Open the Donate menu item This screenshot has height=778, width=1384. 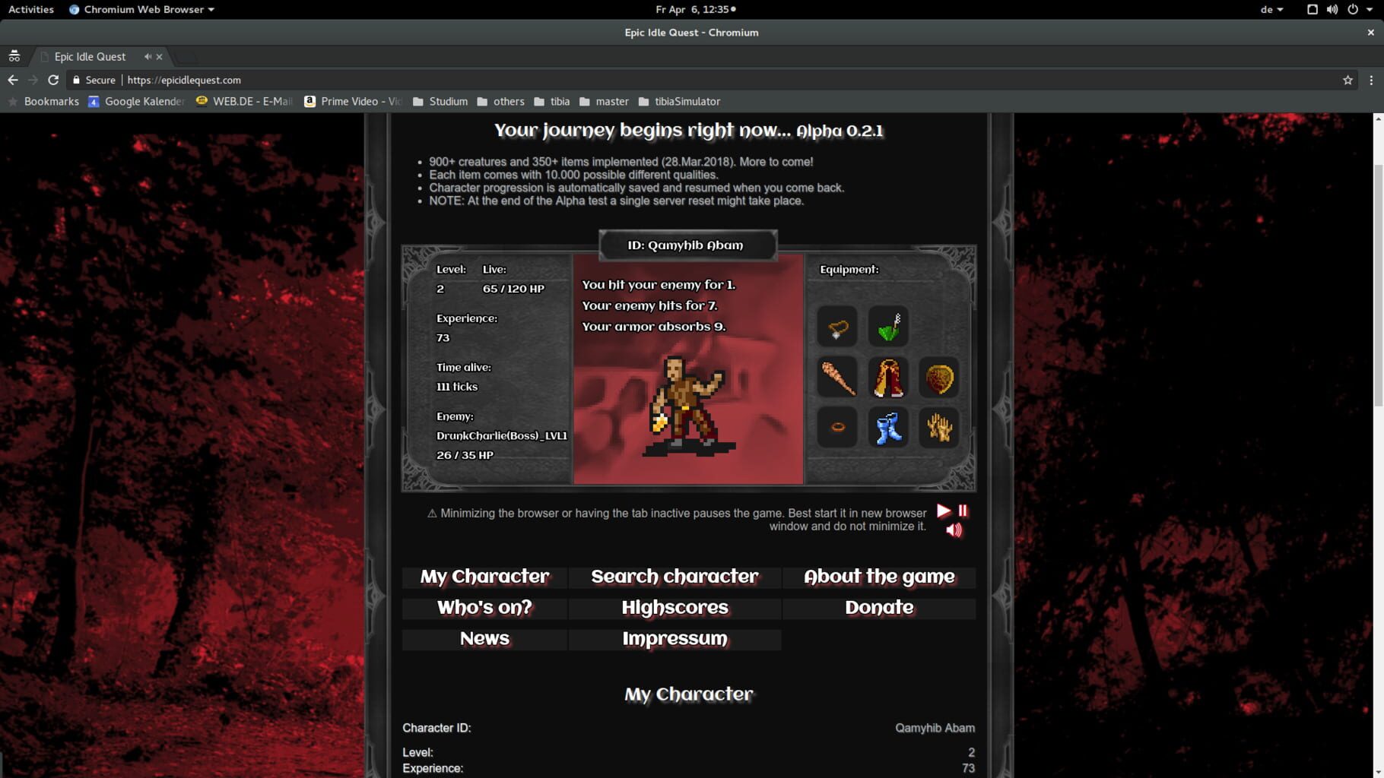pyautogui.click(x=879, y=608)
